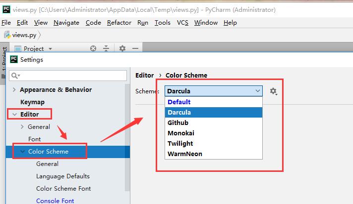Expand the General node under Editor
This screenshot has height=204, width=353.
[22, 126]
